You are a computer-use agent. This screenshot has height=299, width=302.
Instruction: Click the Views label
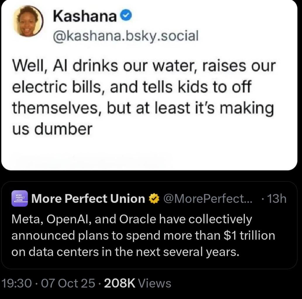155,283
